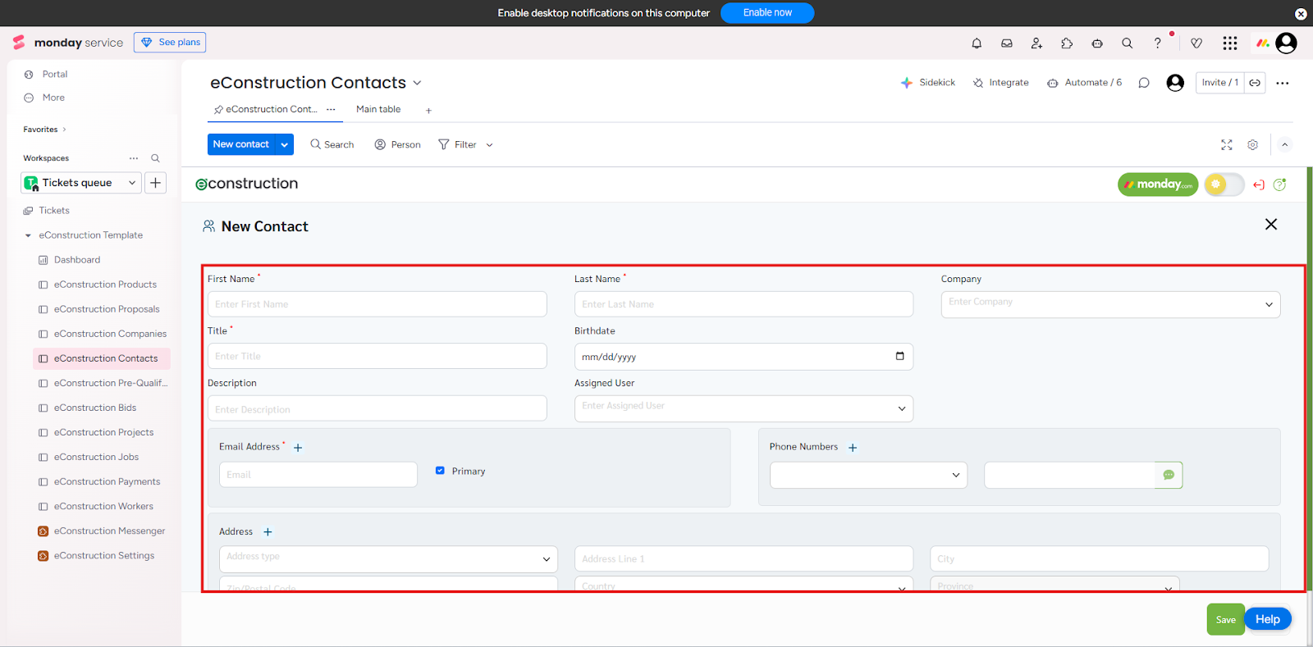Open the Assigned User dropdown
1313x647 pixels.
point(901,408)
